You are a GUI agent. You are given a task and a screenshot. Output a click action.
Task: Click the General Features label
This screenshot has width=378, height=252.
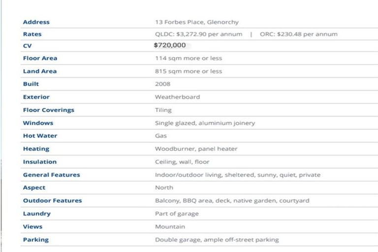(51, 175)
